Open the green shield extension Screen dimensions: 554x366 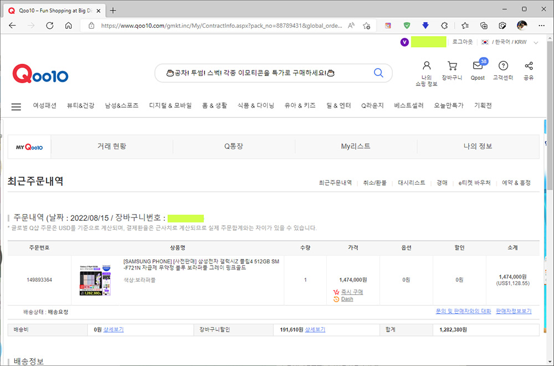(x=407, y=26)
